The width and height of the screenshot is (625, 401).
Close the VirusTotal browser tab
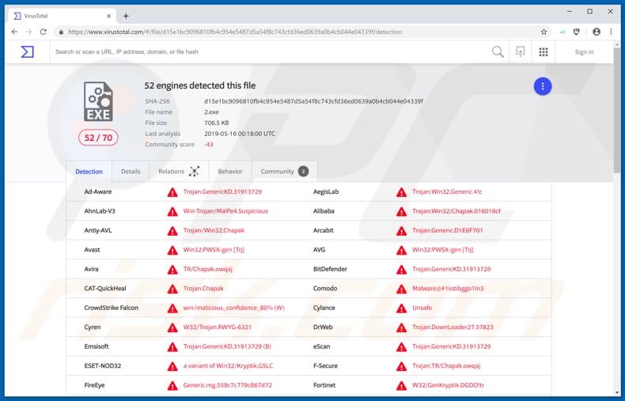tap(109, 16)
